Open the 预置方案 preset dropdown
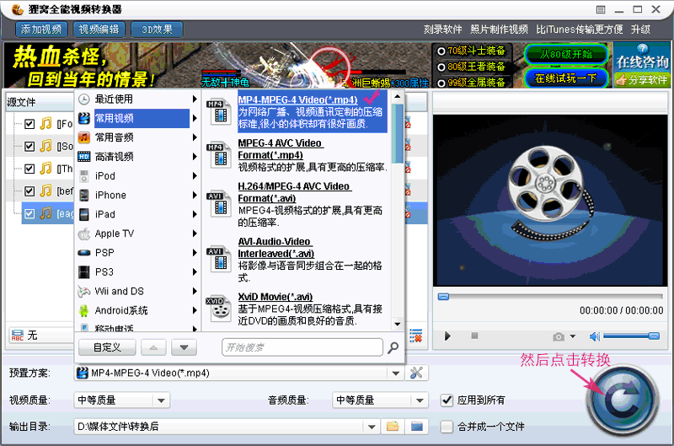The width and height of the screenshot is (674, 446). click(395, 373)
